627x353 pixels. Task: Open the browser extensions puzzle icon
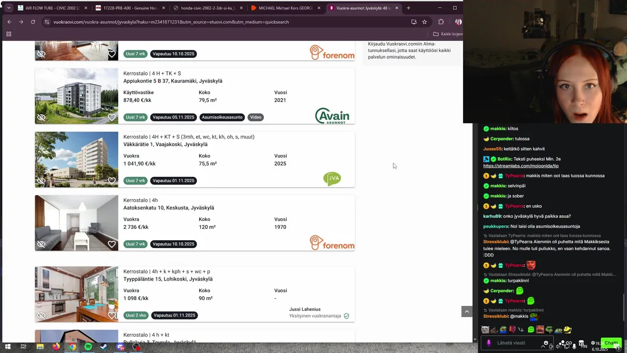[x=441, y=22]
